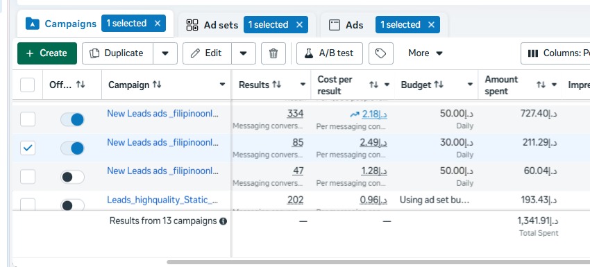Viewport: 590px width, 267px height.
Task: Sort by Campaign column arrows
Action: tap(157, 85)
